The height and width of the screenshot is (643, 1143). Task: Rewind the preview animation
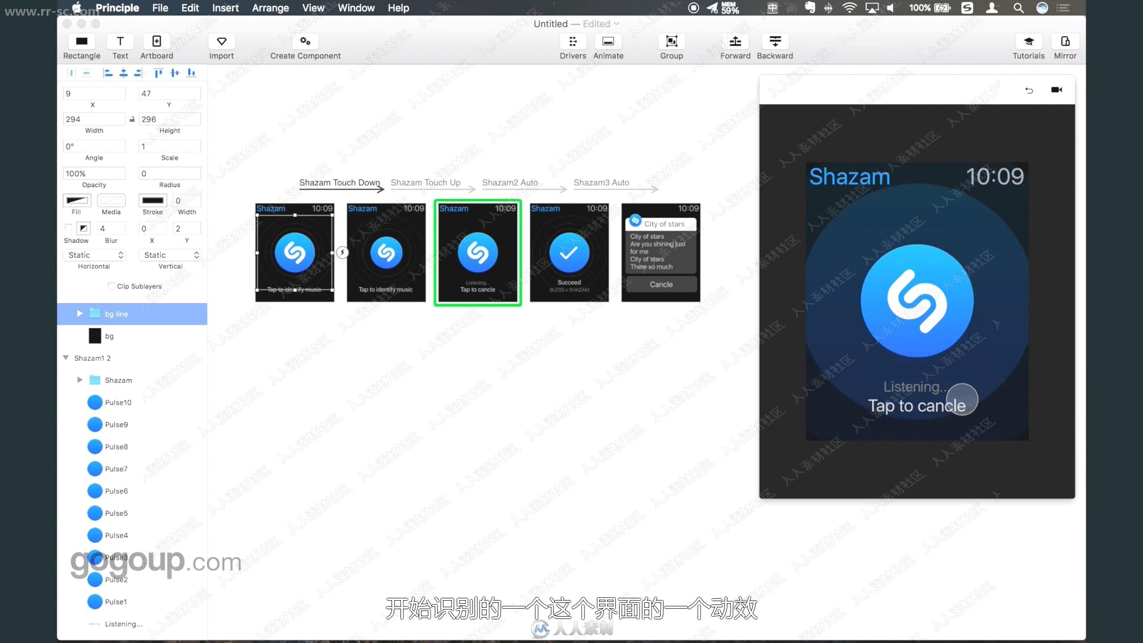click(x=1029, y=90)
